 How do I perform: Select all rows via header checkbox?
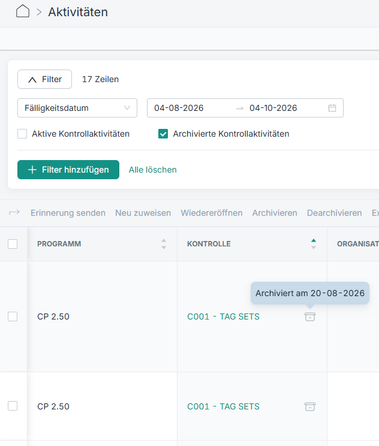click(x=13, y=244)
